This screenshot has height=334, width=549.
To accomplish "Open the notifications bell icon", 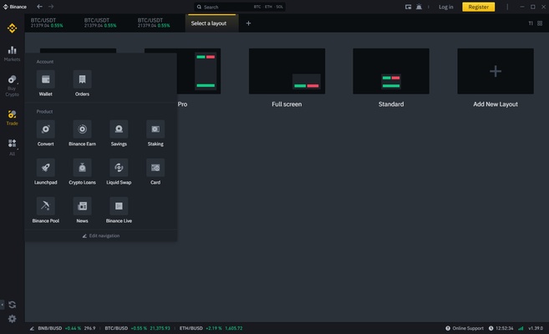I will pyautogui.click(x=419, y=7).
